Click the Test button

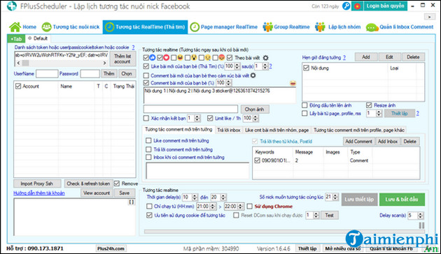point(329,216)
